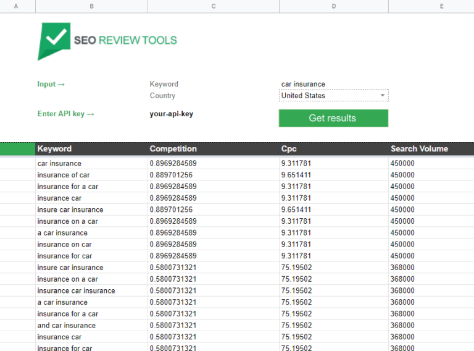Viewport: 474px width, 351px height.
Task: Click the Competition table header
Action: [173, 149]
